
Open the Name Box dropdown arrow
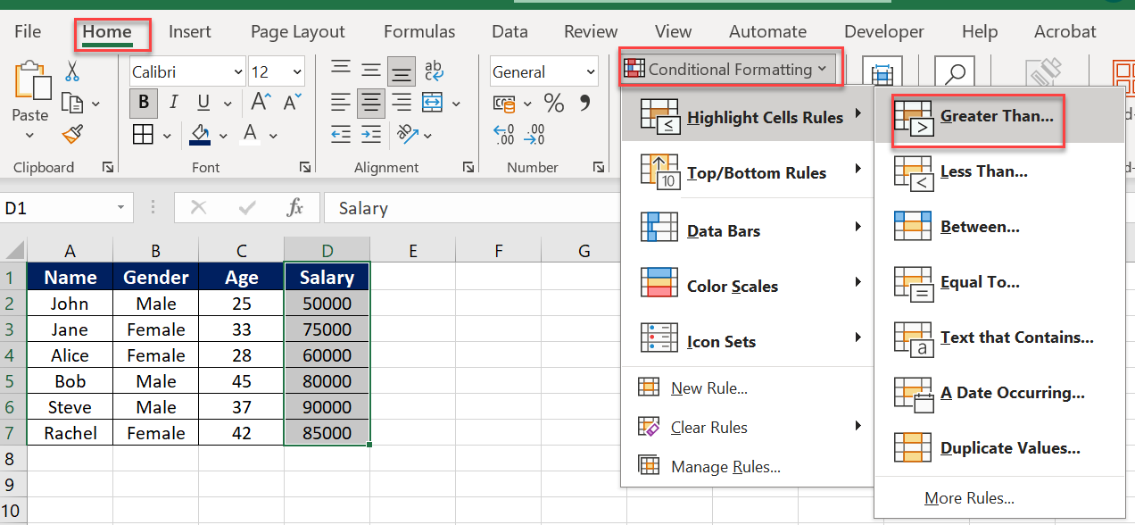(120, 208)
